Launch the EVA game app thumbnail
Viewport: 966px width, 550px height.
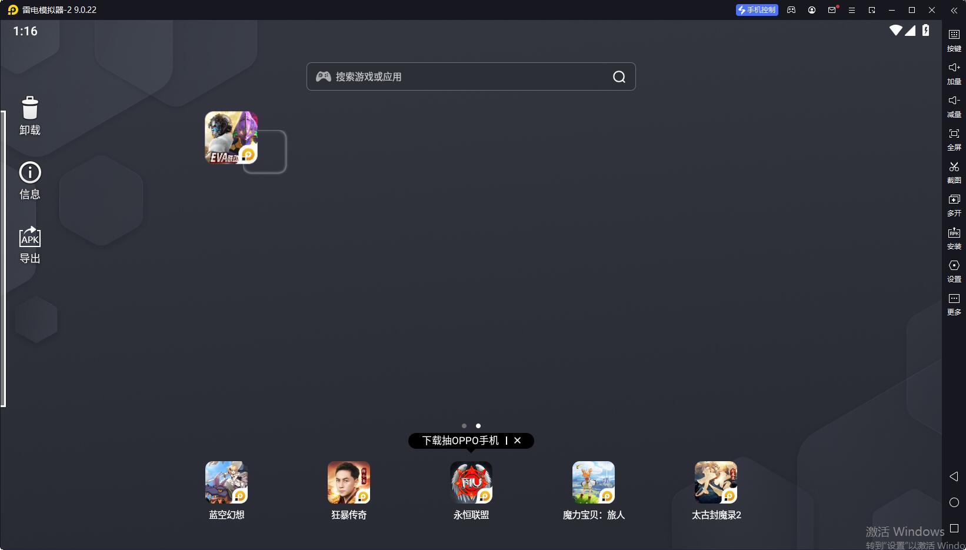(x=231, y=138)
